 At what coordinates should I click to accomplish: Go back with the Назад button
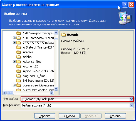pos(69,116)
